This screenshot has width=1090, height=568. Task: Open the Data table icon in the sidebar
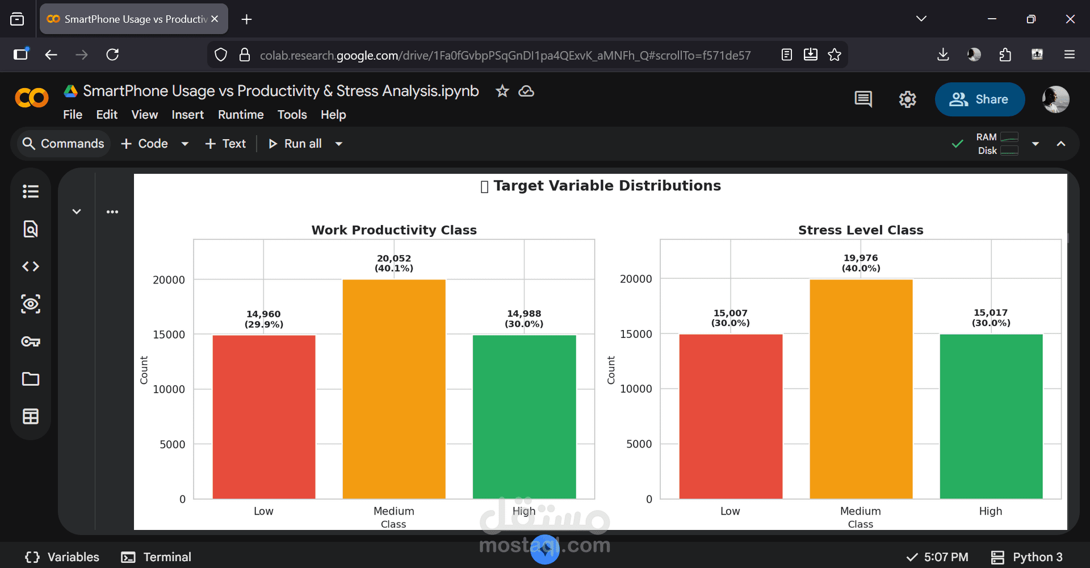[x=31, y=416]
